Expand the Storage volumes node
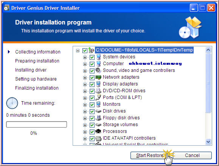Screen dimensions: 219x166 point(85,125)
